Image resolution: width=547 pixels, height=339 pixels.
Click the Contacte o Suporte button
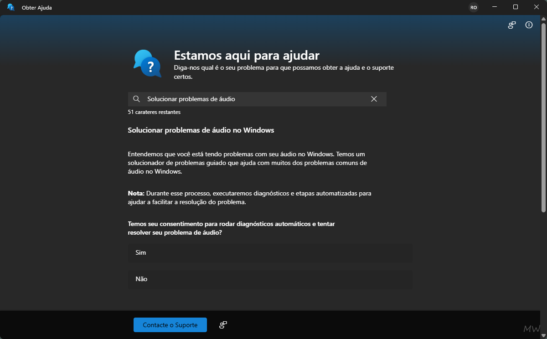[x=170, y=325]
